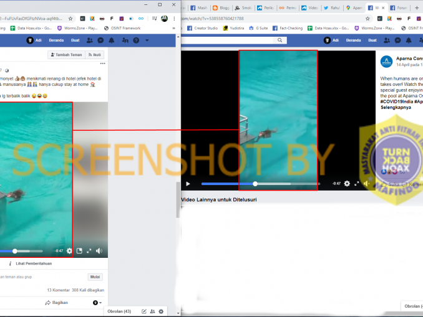Image resolution: width=423 pixels, height=317 pixels.
Task: Open Messenger icon in right Facebook bar
Action: click(x=397, y=40)
